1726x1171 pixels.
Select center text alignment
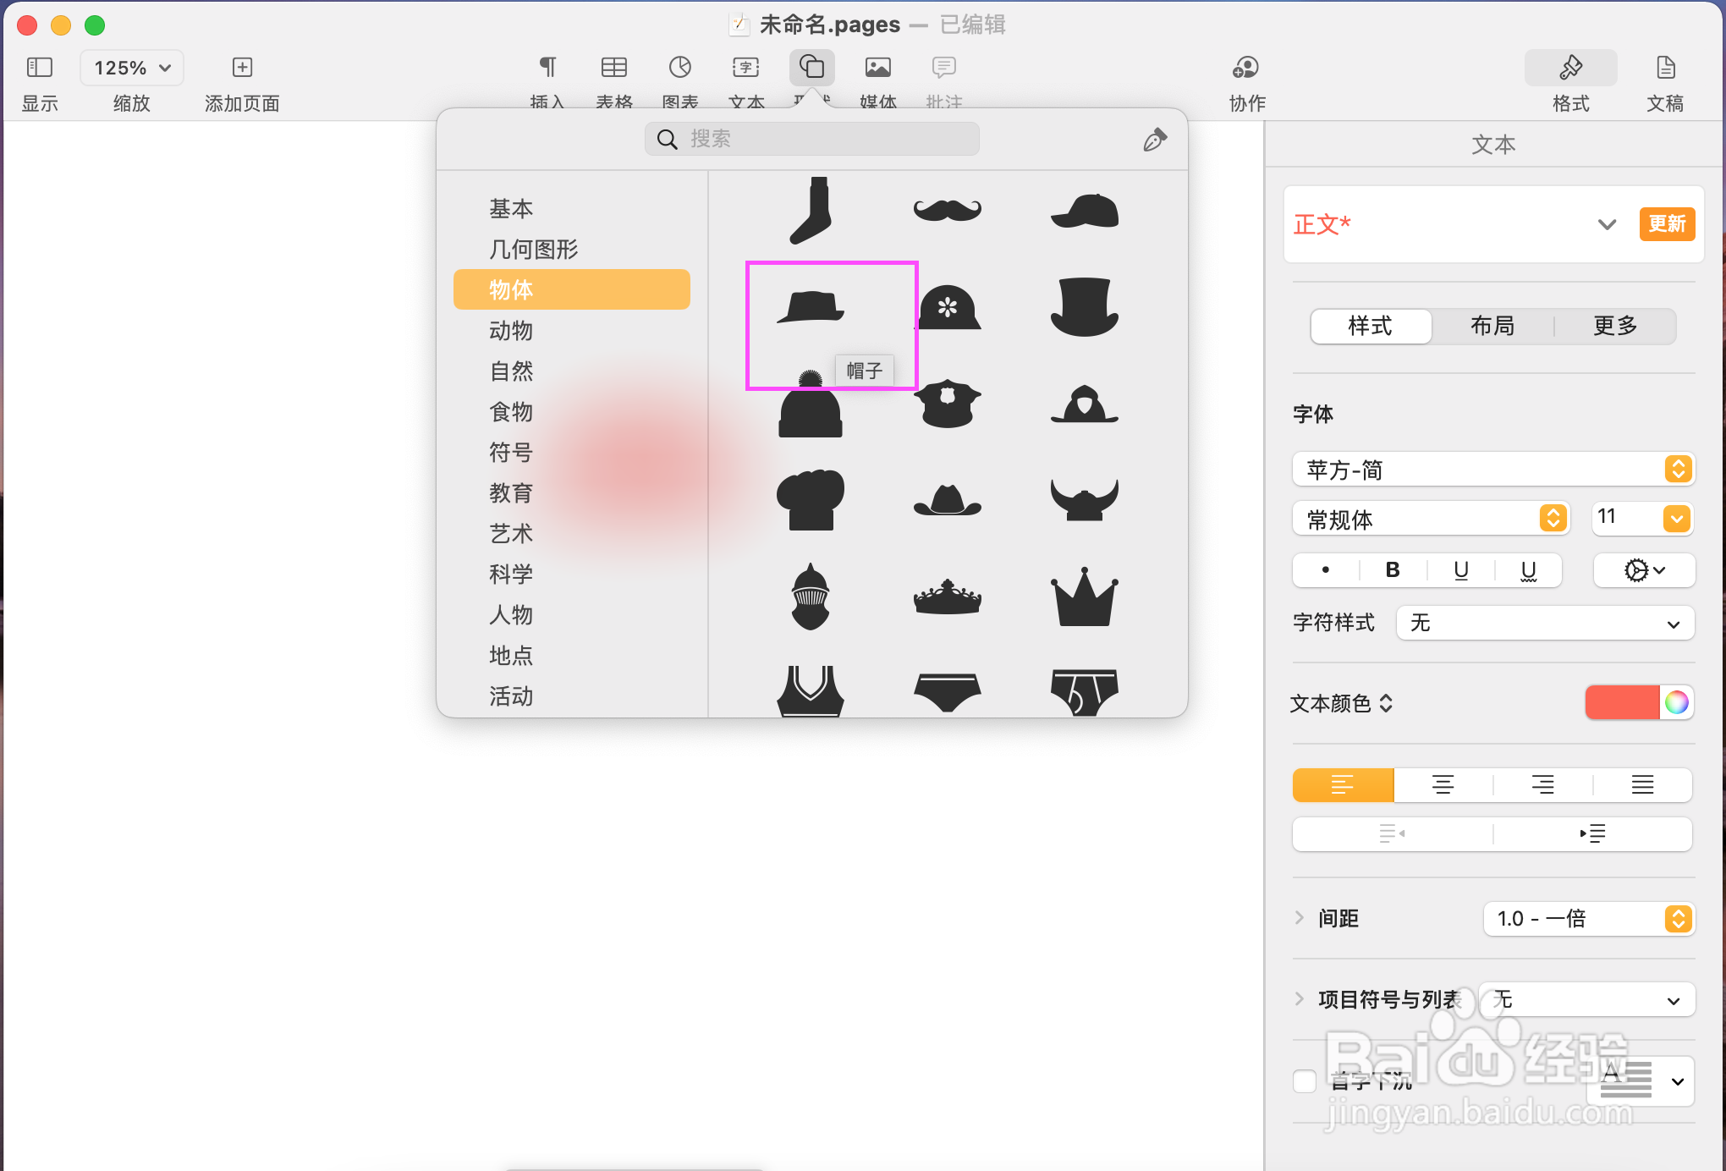1443,784
